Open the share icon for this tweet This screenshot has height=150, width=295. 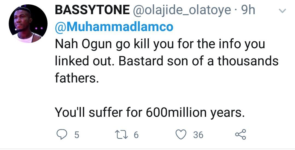pos(240,134)
